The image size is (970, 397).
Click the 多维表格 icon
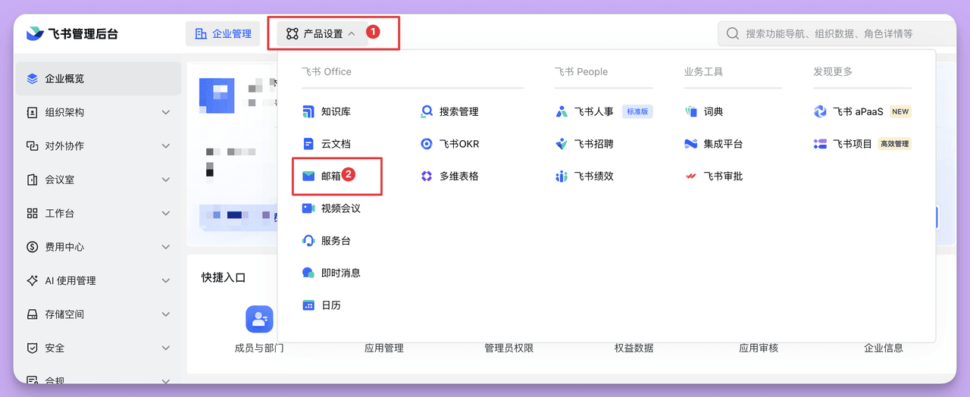coord(427,176)
